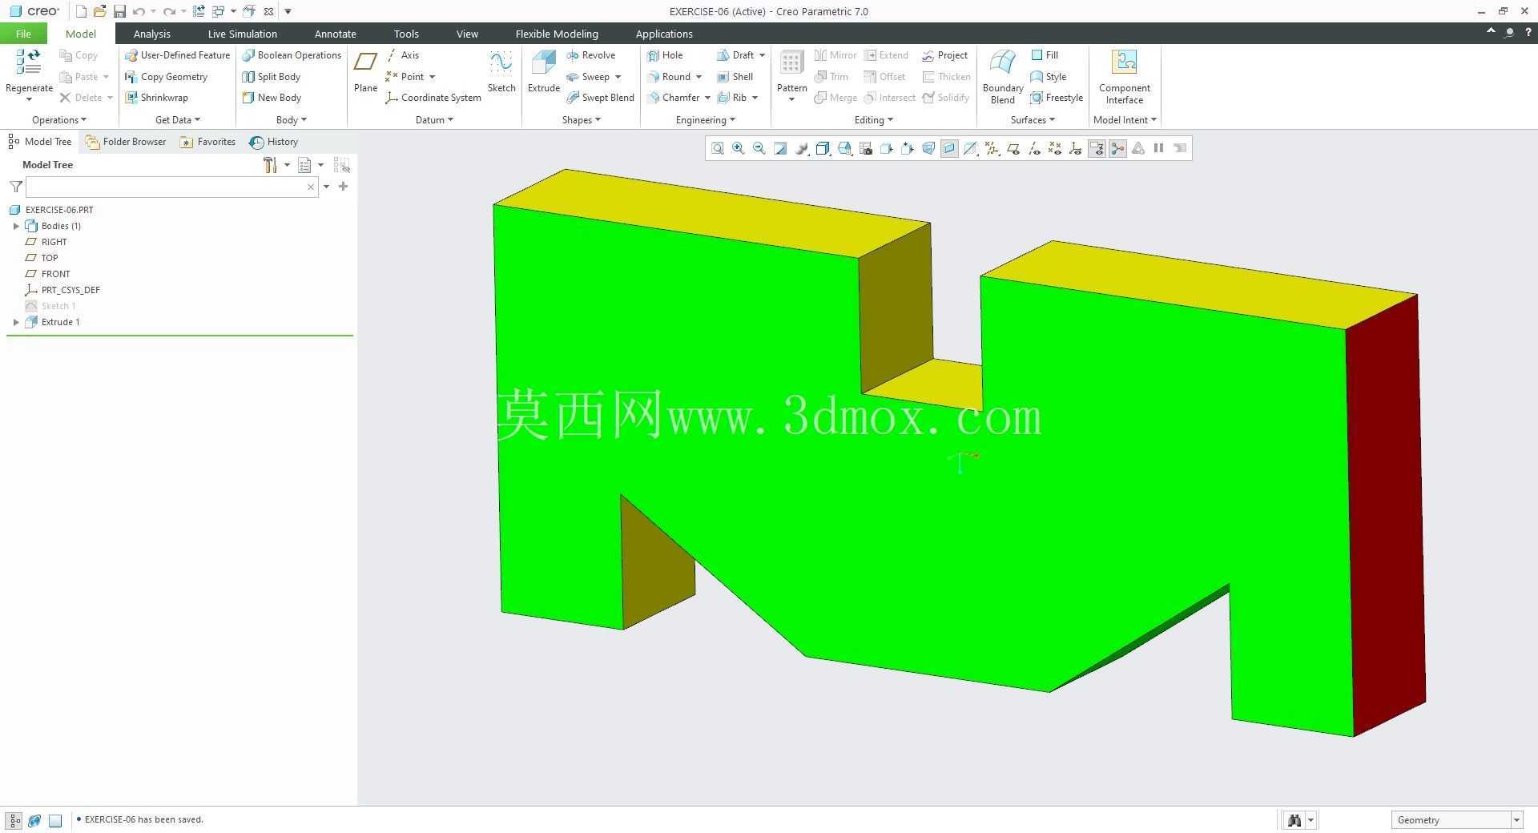Click the Open file icon
This screenshot has width=1538, height=833.
pos(100,11)
